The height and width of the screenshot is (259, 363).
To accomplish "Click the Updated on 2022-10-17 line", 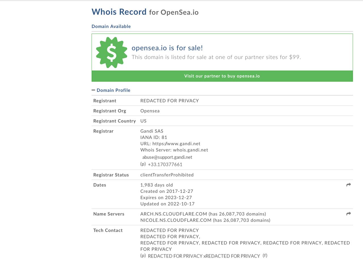I will tap(167, 204).
